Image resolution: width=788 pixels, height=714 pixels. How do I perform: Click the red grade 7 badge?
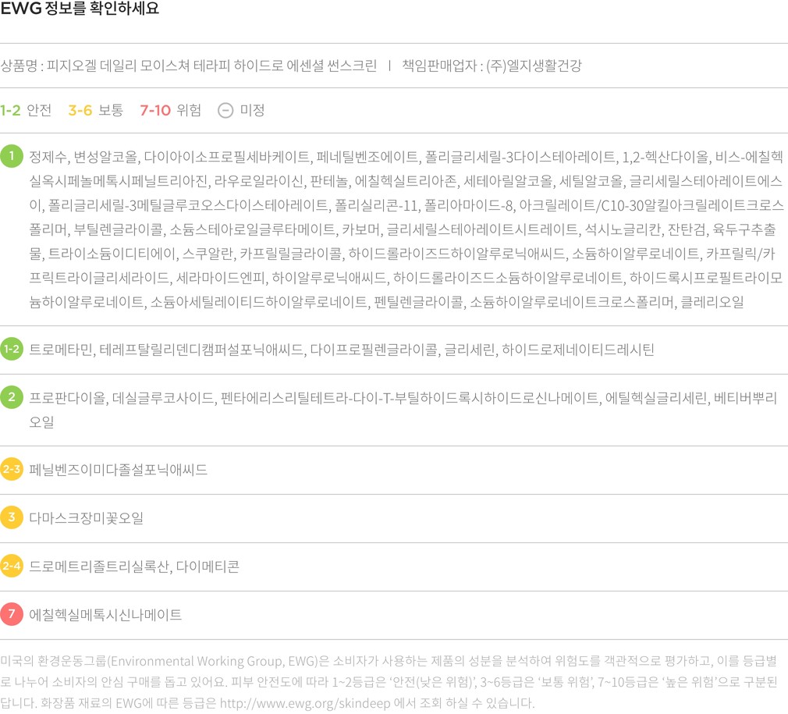point(12,614)
